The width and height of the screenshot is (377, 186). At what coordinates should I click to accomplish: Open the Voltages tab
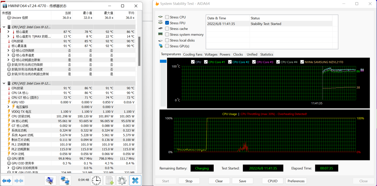coord(211,54)
